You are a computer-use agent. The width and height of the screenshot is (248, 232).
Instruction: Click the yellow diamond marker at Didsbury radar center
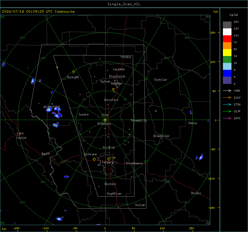(x=105, y=120)
